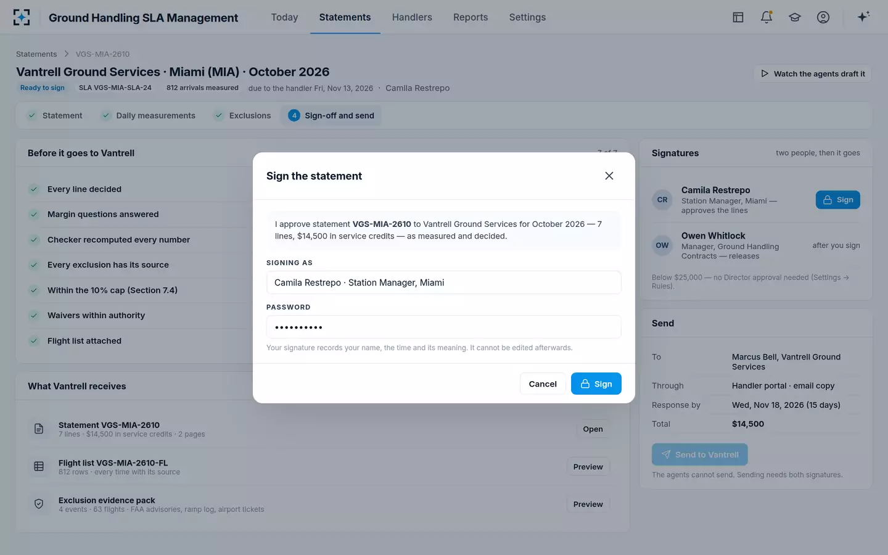
Task: Go to the Statement step
Action: coord(55,115)
